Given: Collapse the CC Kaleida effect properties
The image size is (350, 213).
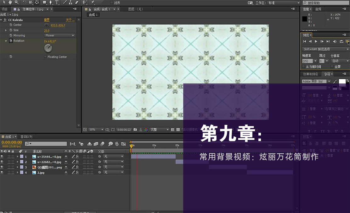Looking at the screenshot, I should pyautogui.click(x=1, y=20).
